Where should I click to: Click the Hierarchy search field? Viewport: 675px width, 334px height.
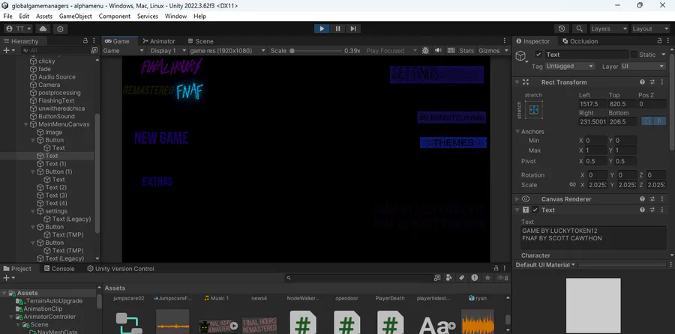(x=55, y=51)
